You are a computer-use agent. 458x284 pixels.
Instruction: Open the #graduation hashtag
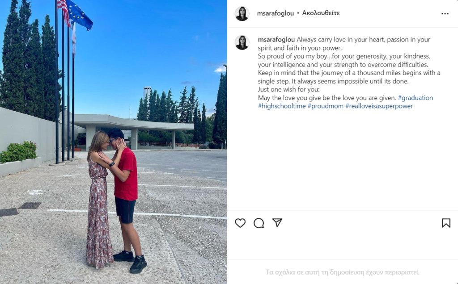click(416, 98)
